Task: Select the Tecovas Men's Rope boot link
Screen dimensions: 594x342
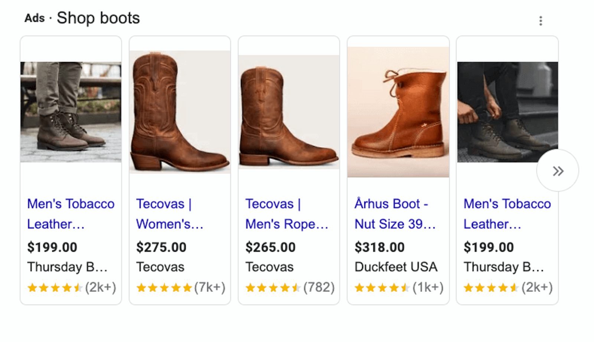Action: click(x=286, y=214)
